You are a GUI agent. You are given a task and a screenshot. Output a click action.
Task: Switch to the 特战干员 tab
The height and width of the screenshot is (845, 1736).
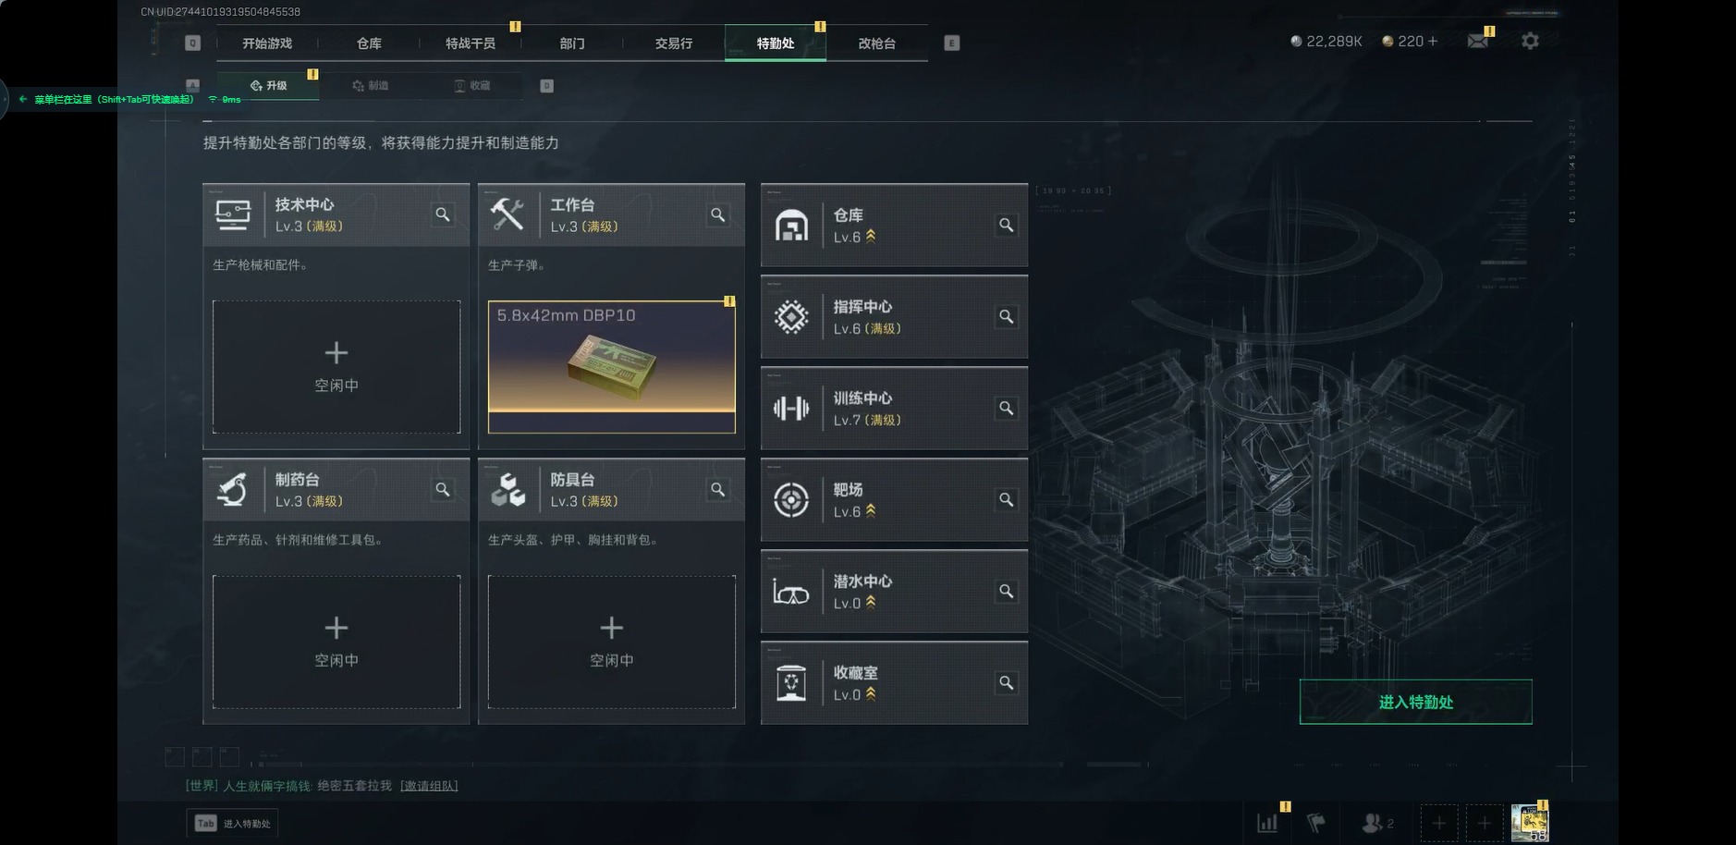(471, 43)
